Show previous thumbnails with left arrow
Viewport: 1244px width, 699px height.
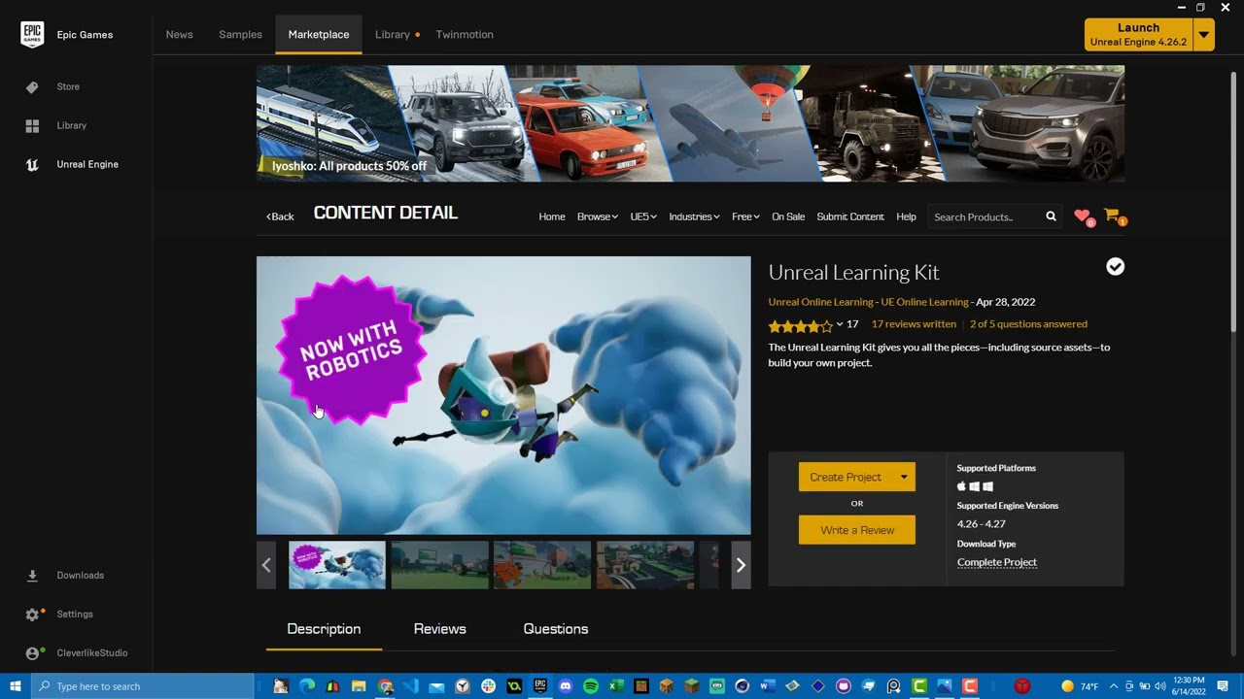point(266,565)
